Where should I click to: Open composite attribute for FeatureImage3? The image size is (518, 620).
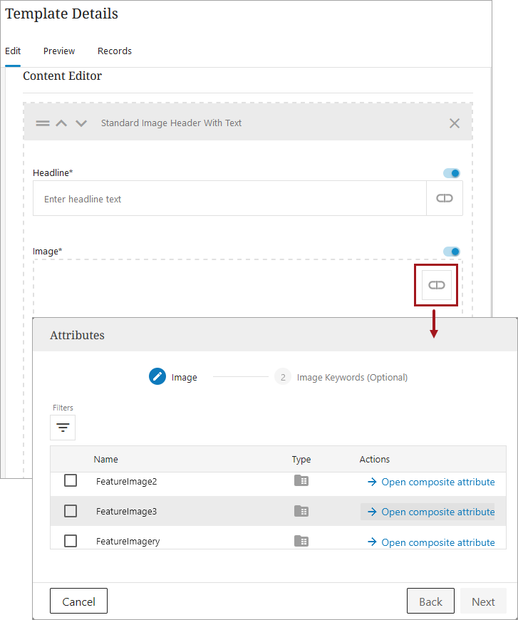pyautogui.click(x=431, y=512)
